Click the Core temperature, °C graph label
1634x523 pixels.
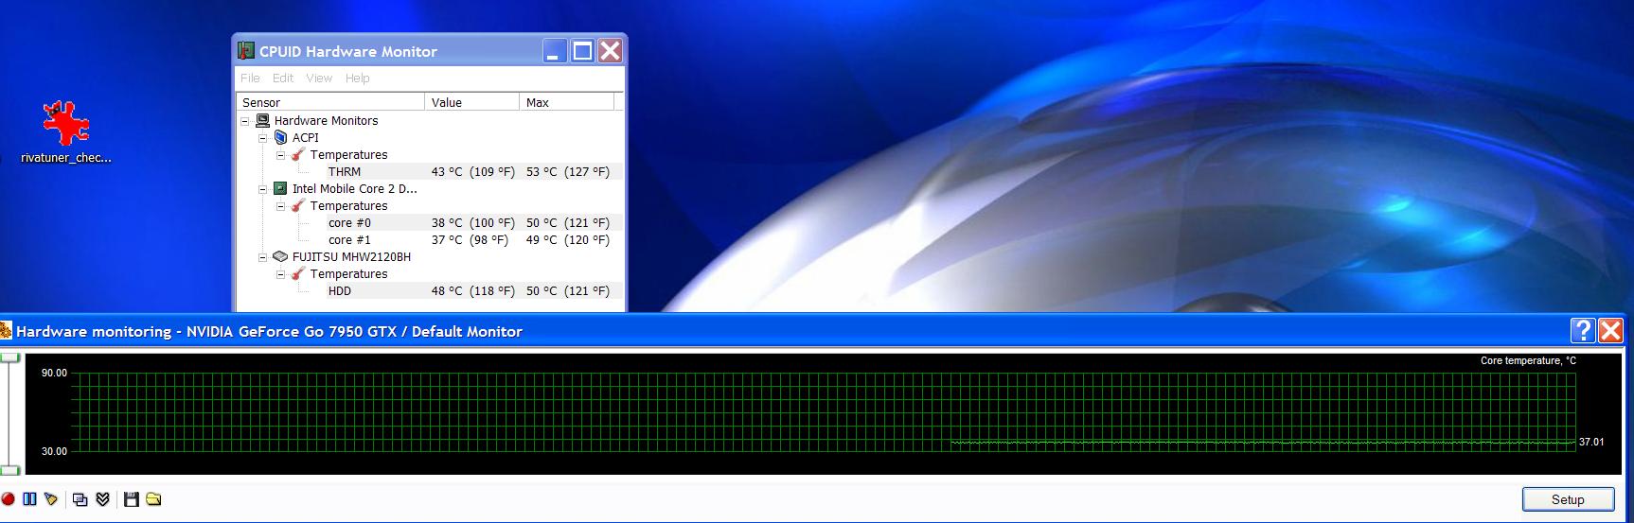[x=1528, y=360]
